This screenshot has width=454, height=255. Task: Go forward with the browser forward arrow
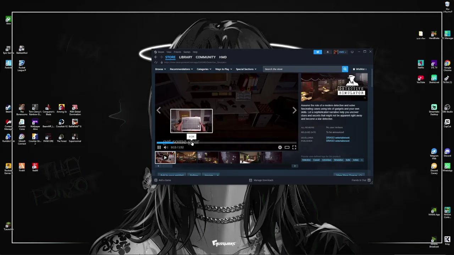click(x=161, y=57)
